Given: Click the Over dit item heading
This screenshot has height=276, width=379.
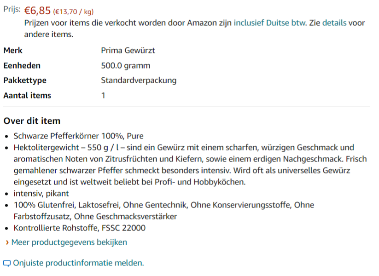Looking at the screenshot, I should 32,121.
